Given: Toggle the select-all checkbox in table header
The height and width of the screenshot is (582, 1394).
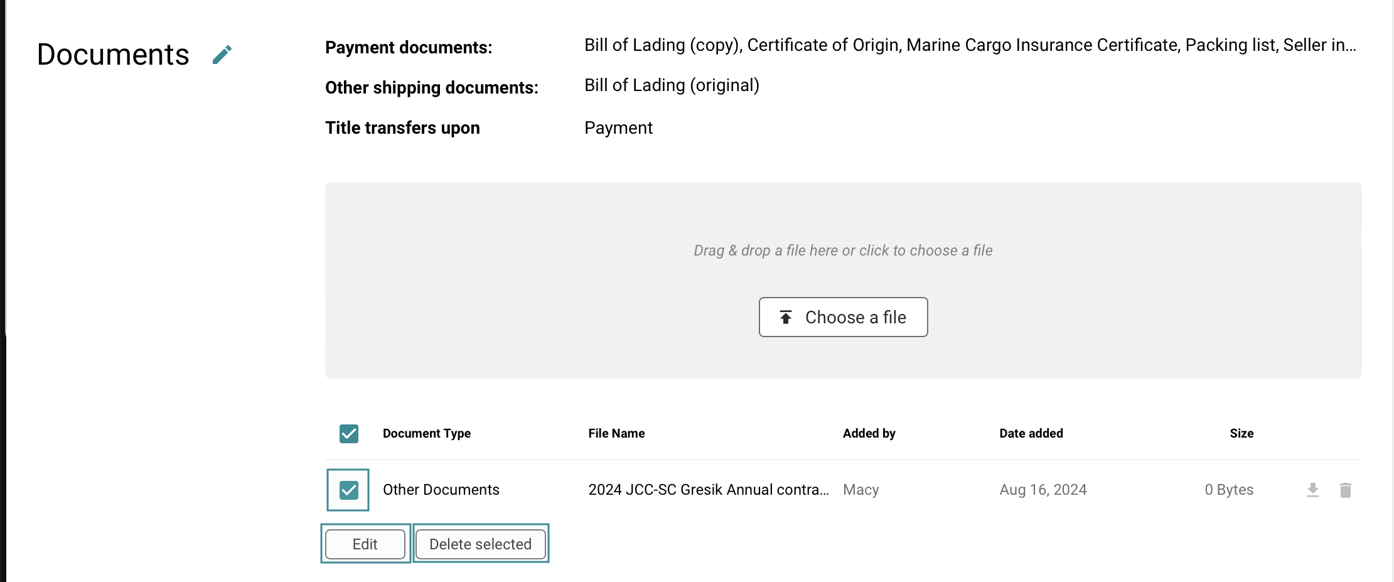Looking at the screenshot, I should 349,434.
